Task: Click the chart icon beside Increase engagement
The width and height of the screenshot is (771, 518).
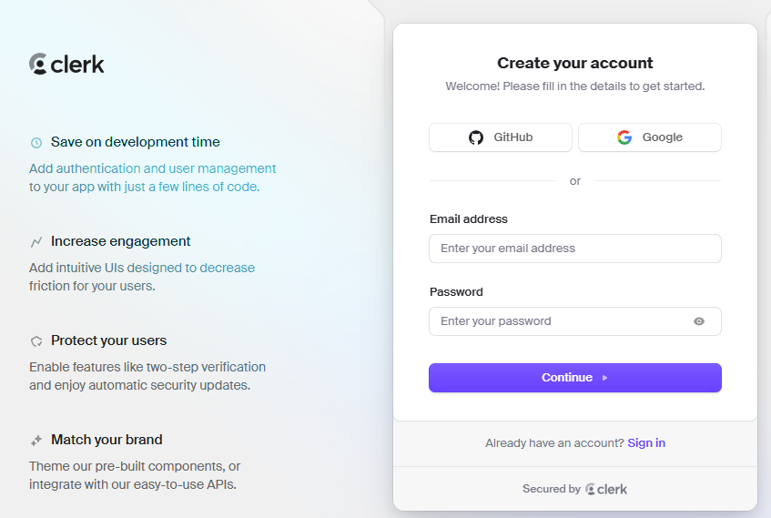Action: pos(36,242)
